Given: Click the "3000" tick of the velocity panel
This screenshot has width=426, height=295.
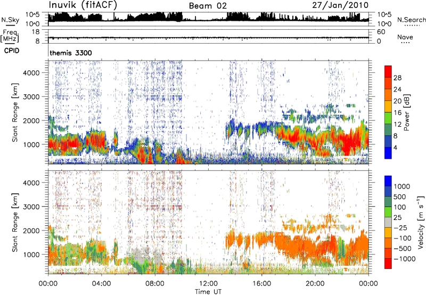Looking at the screenshot, I should click(31, 207).
